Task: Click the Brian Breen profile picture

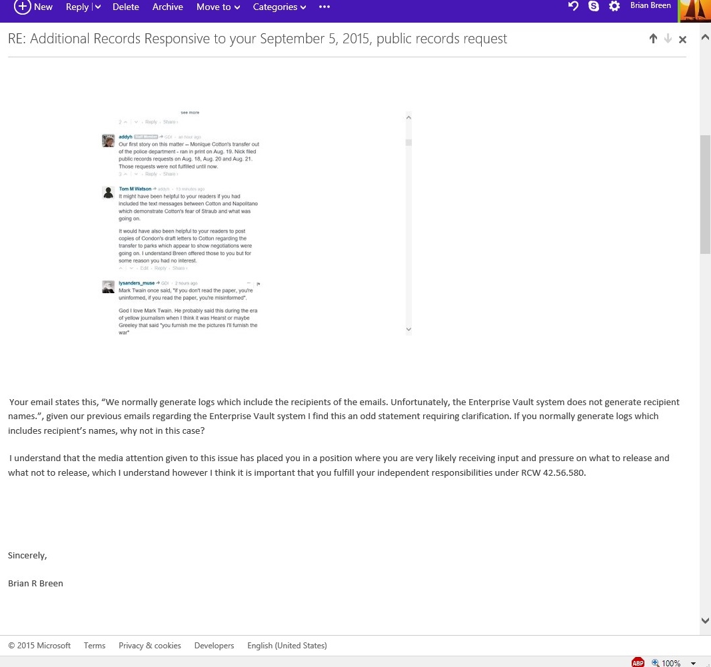Action: click(694, 10)
